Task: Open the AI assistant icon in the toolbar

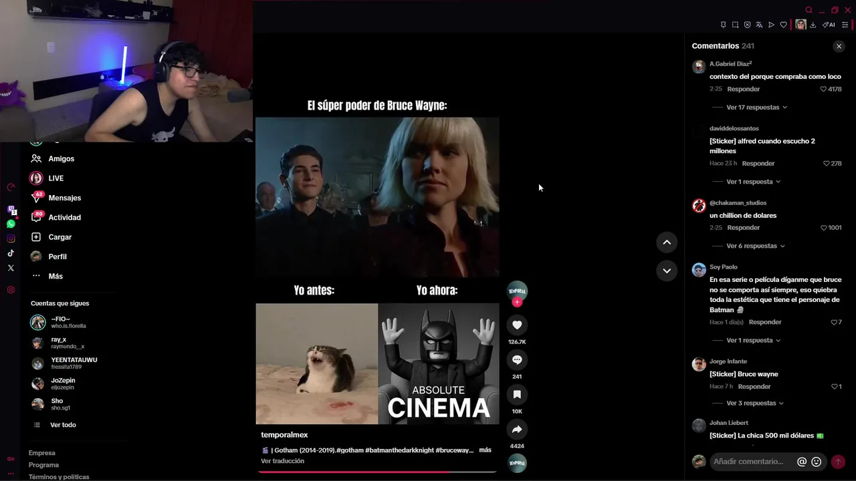Action: (x=829, y=25)
